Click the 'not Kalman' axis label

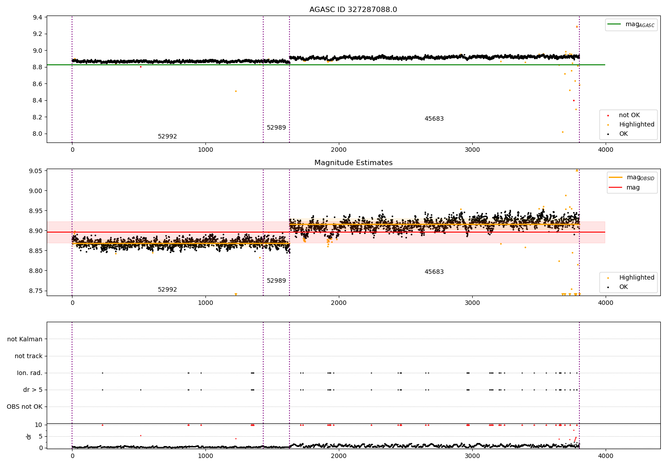(x=25, y=340)
